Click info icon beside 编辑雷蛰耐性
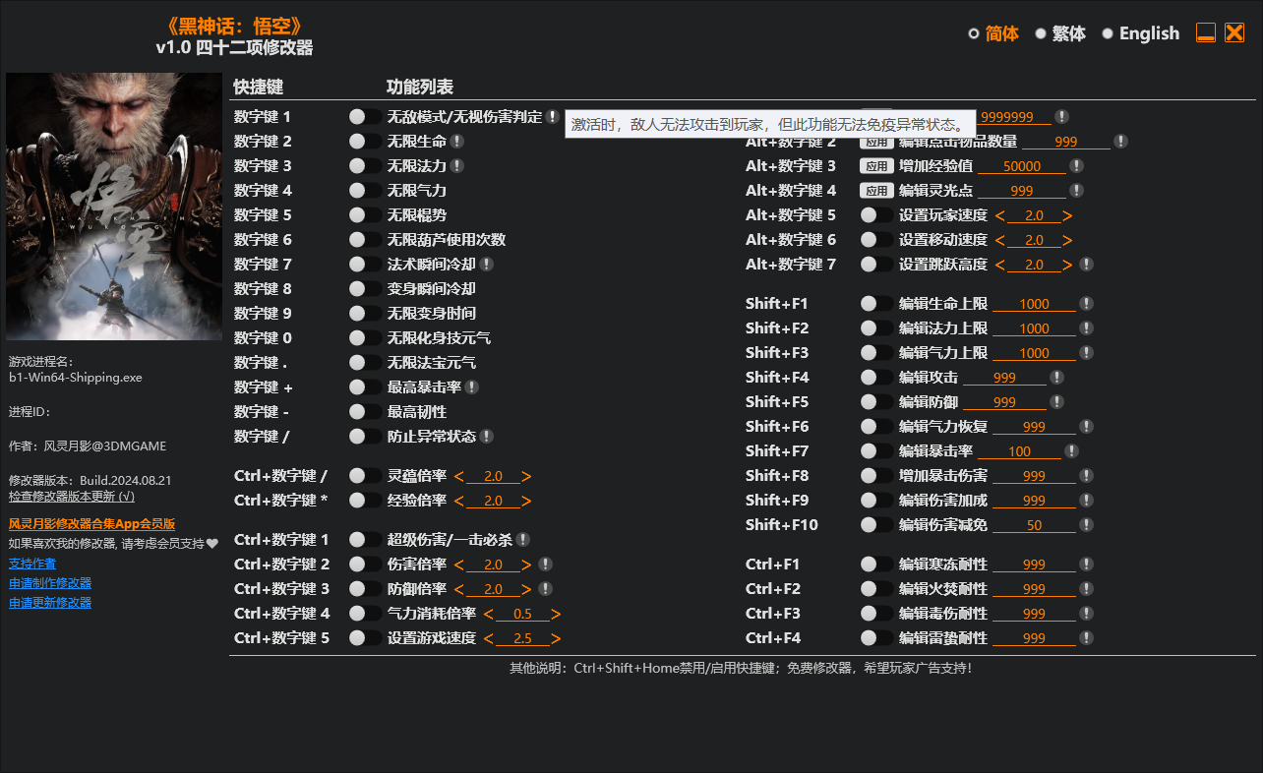The height and width of the screenshot is (773, 1263). coord(1087,637)
